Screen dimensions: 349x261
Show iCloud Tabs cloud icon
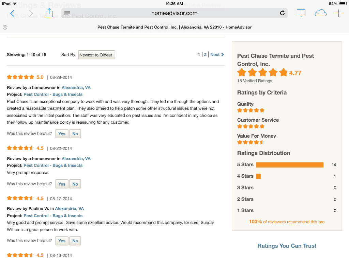(x=320, y=13)
